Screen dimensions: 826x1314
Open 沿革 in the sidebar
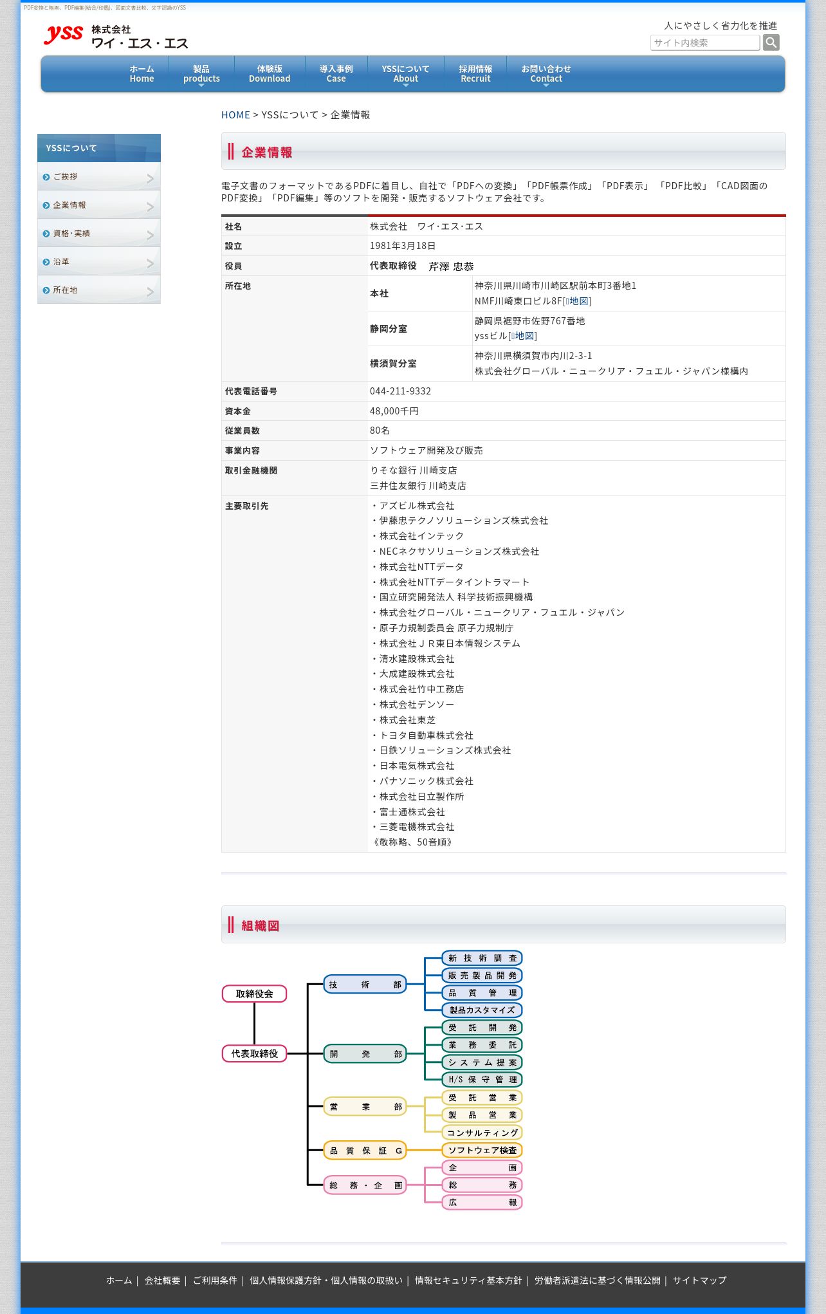pos(99,261)
